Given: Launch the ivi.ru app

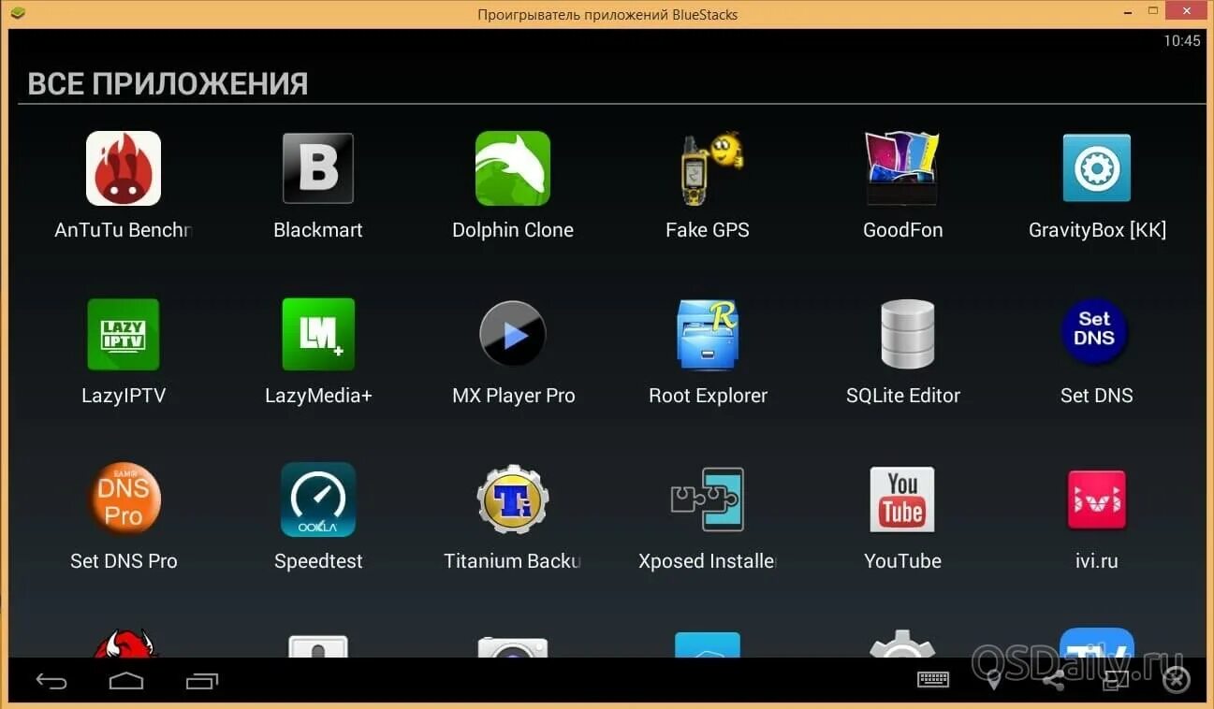Looking at the screenshot, I should [x=1097, y=499].
